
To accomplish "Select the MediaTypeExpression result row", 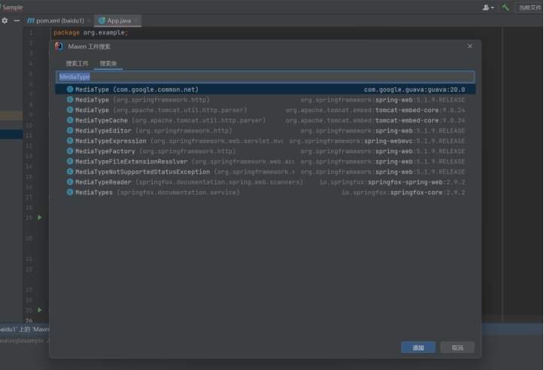I will 265,141.
